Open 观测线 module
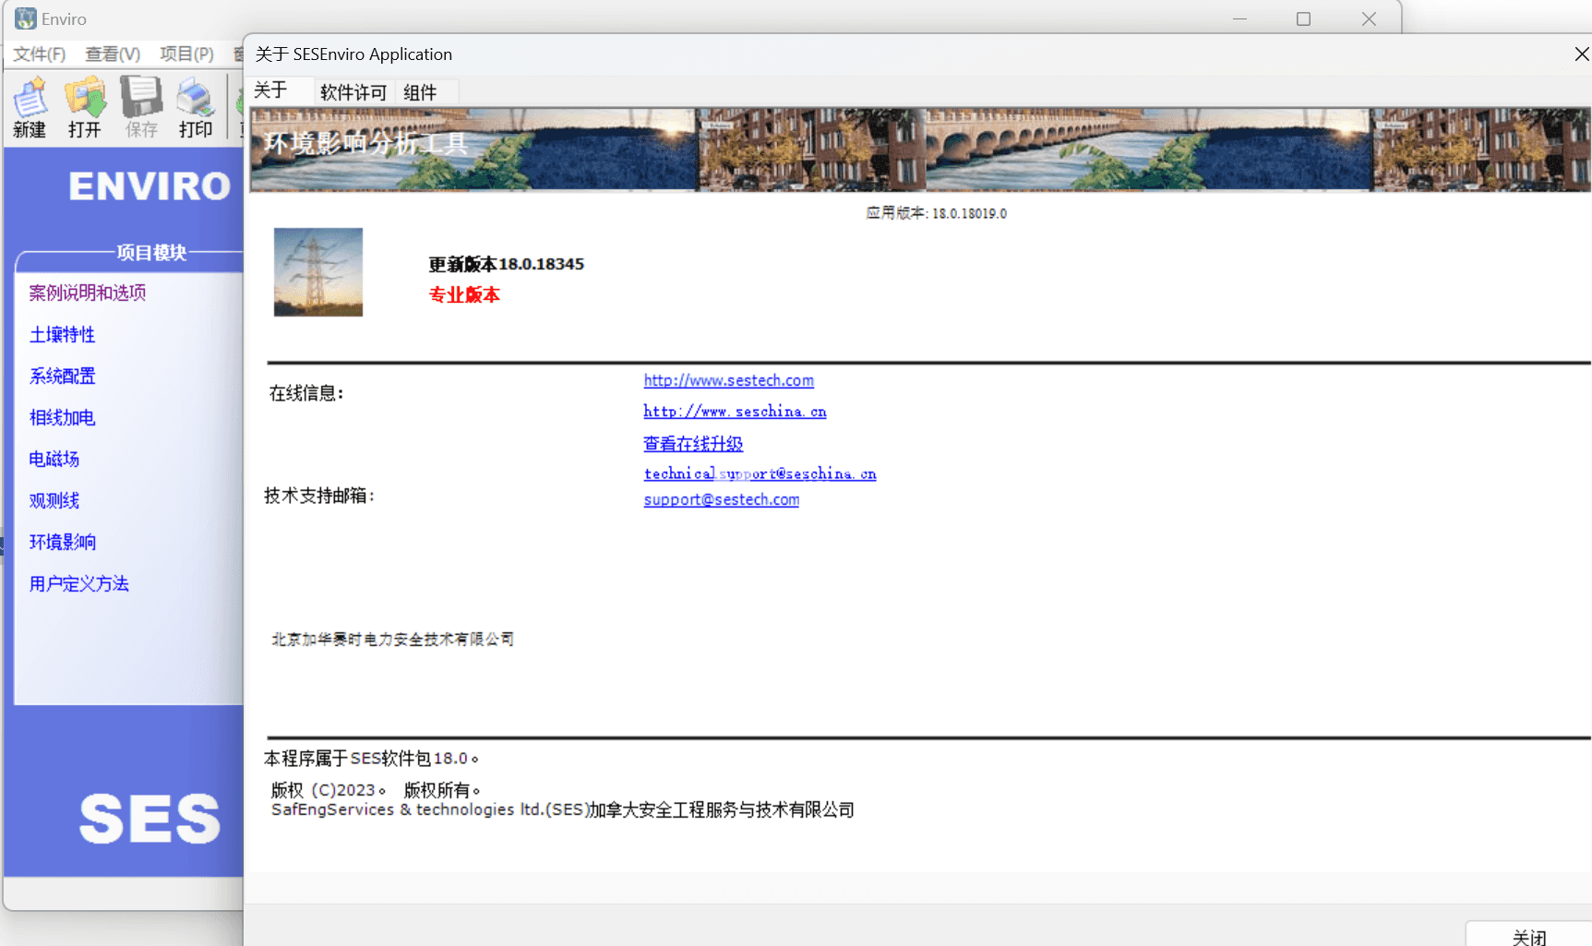The image size is (1592, 946). (x=54, y=500)
